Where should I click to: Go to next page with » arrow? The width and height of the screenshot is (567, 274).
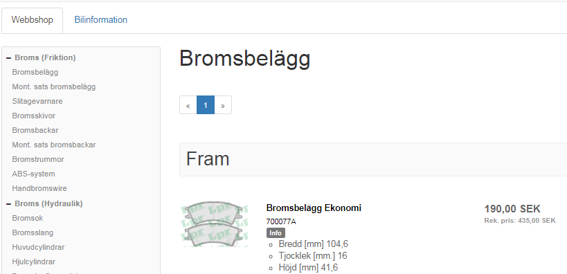[223, 105]
